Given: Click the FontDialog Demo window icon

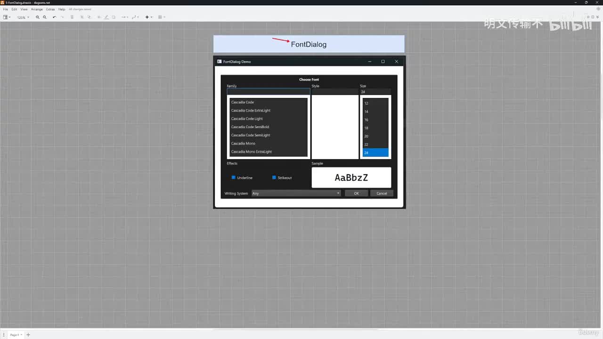Looking at the screenshot, I should coord(219,62).
